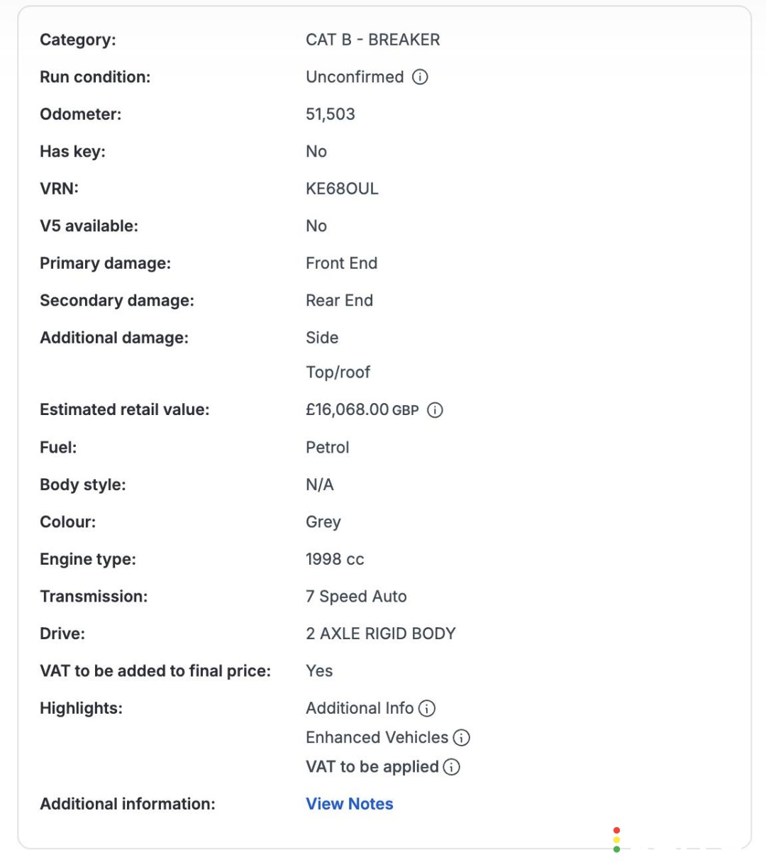Click the Enhanced Vehicles highlight text
Screen dimensions: 766x862
[377, 738]
